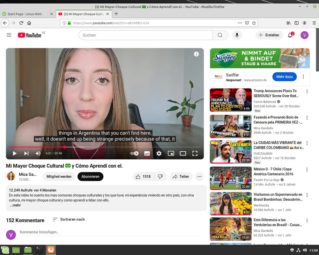Open player settings gear
Image resolution: width=319 pixels, height=255 pixels.
coord(159,153)
